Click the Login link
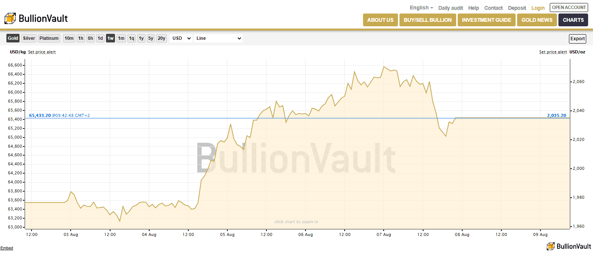593x254 pixels. point(538,8)
